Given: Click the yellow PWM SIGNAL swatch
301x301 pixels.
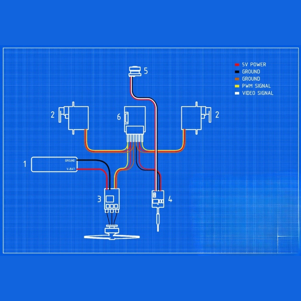Looking at the screenshot, I should (x=237, y=86).
